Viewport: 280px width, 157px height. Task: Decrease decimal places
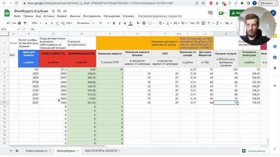click(x=57, y=23)
